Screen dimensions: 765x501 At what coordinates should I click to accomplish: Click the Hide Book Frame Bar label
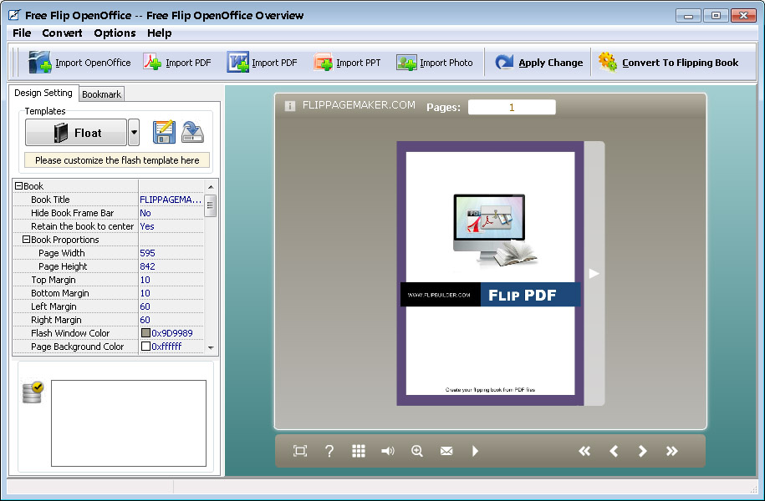tap(72, 213)
